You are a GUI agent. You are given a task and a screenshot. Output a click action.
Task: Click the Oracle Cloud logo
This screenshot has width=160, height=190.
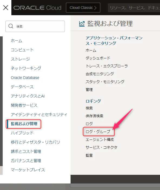pyautogui.click(x=37, y=8)
